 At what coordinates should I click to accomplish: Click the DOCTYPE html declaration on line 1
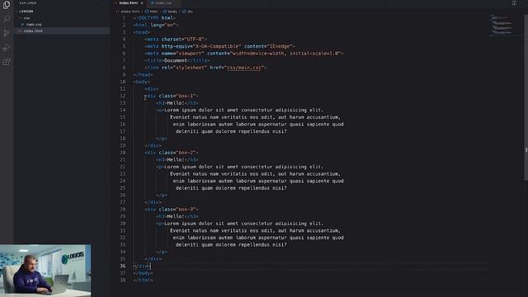point(154,18)
